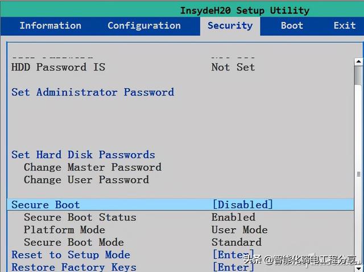The height and width of the screenshot is (272, 364).
Task: Click the HDD Password IS label
Action: (58, 67)
